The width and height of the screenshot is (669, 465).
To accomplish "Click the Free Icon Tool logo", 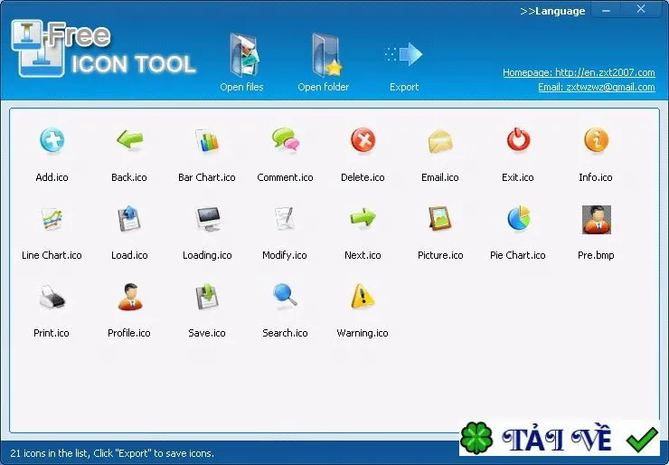I will tap(103, 48).
